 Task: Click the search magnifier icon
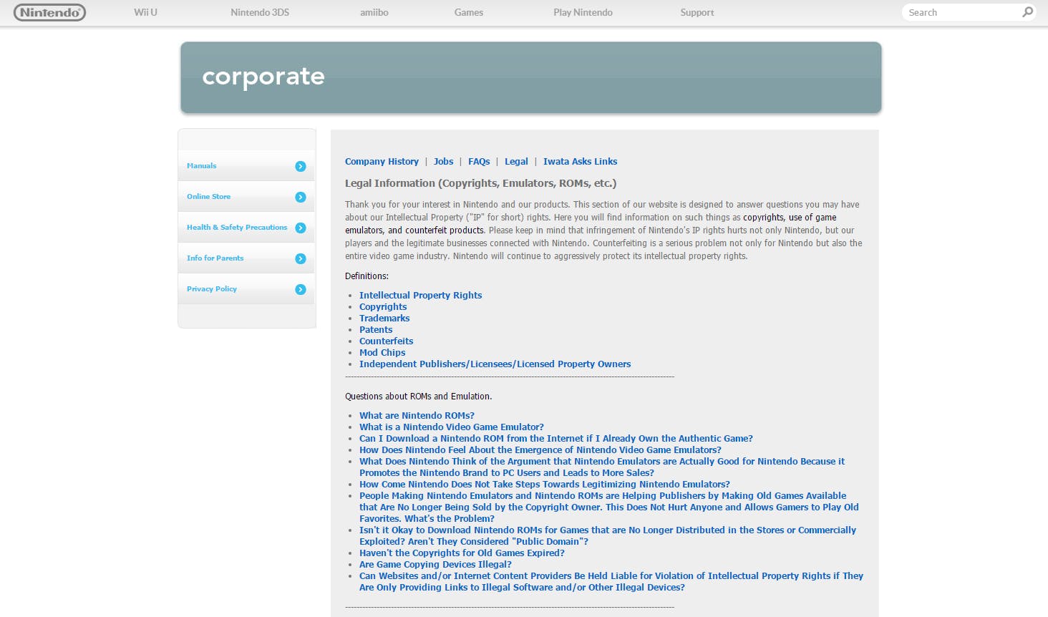point(1028,12)
